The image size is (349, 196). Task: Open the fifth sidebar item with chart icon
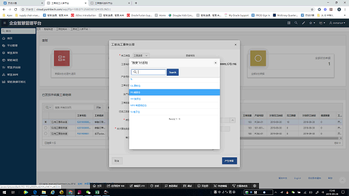coord(18,68)
